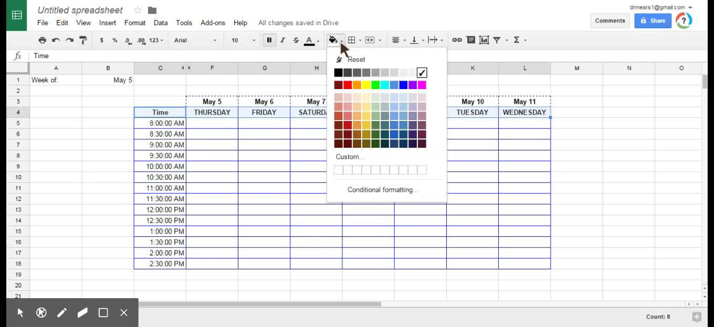Open the Add-ons menu

tap(213, 23)
